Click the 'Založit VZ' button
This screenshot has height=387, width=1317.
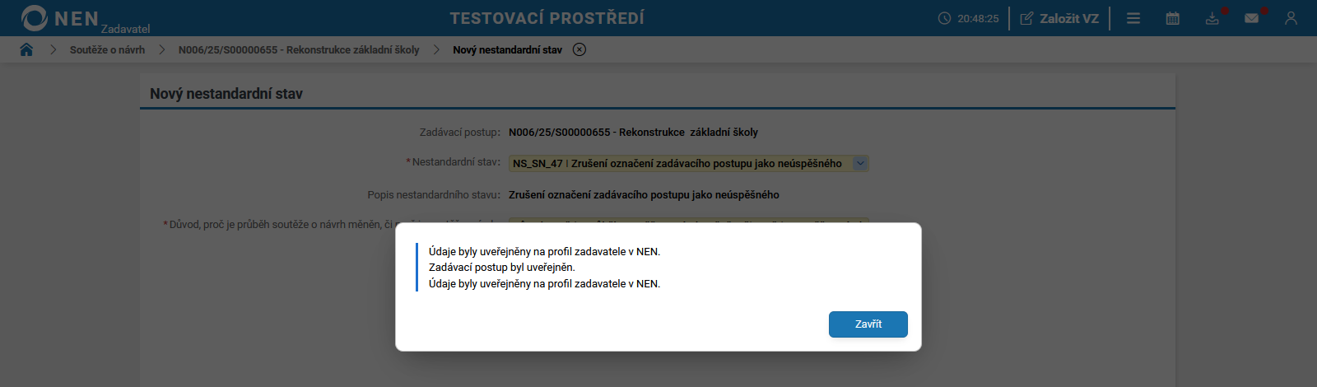click(1059, 18)
